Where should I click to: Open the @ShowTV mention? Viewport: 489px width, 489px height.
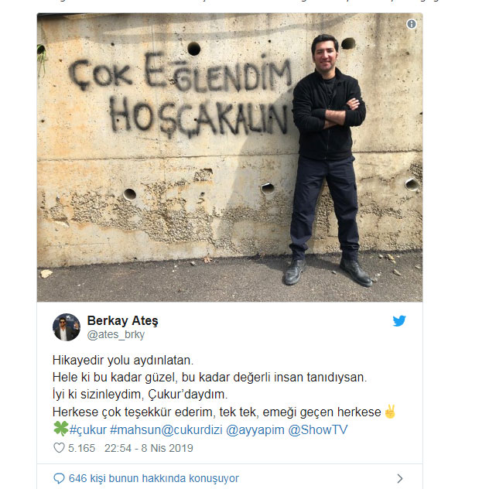click(x=317, y=429)
